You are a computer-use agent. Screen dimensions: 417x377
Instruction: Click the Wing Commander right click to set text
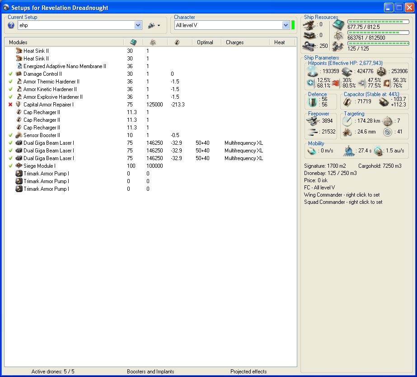click(x=342, y=195)
